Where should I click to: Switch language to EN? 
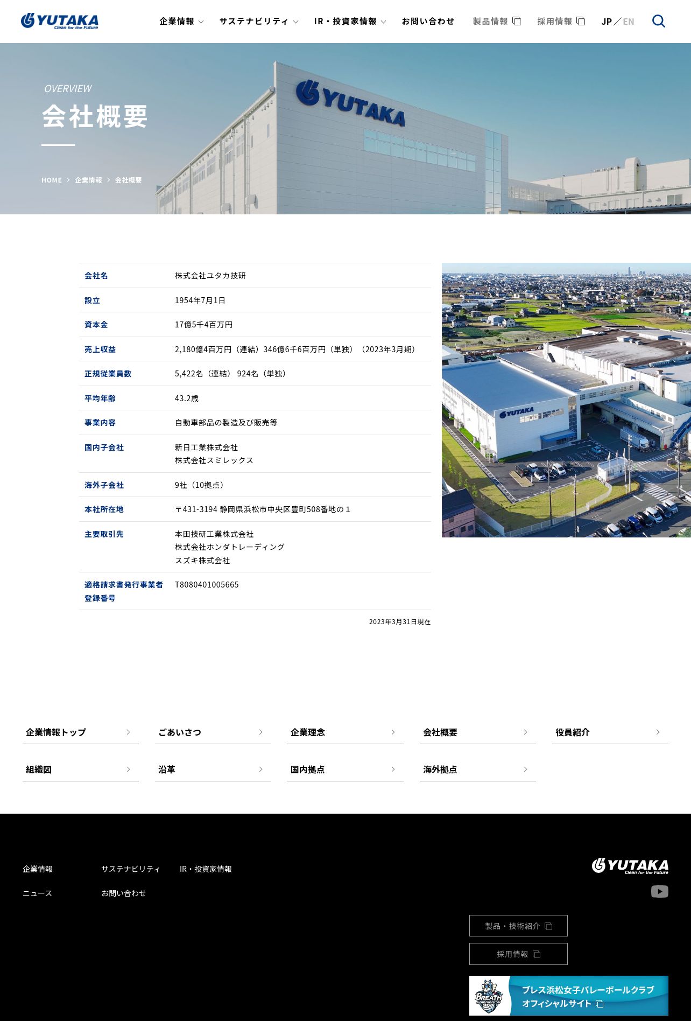pyautogui.click(x=629, y=22)
